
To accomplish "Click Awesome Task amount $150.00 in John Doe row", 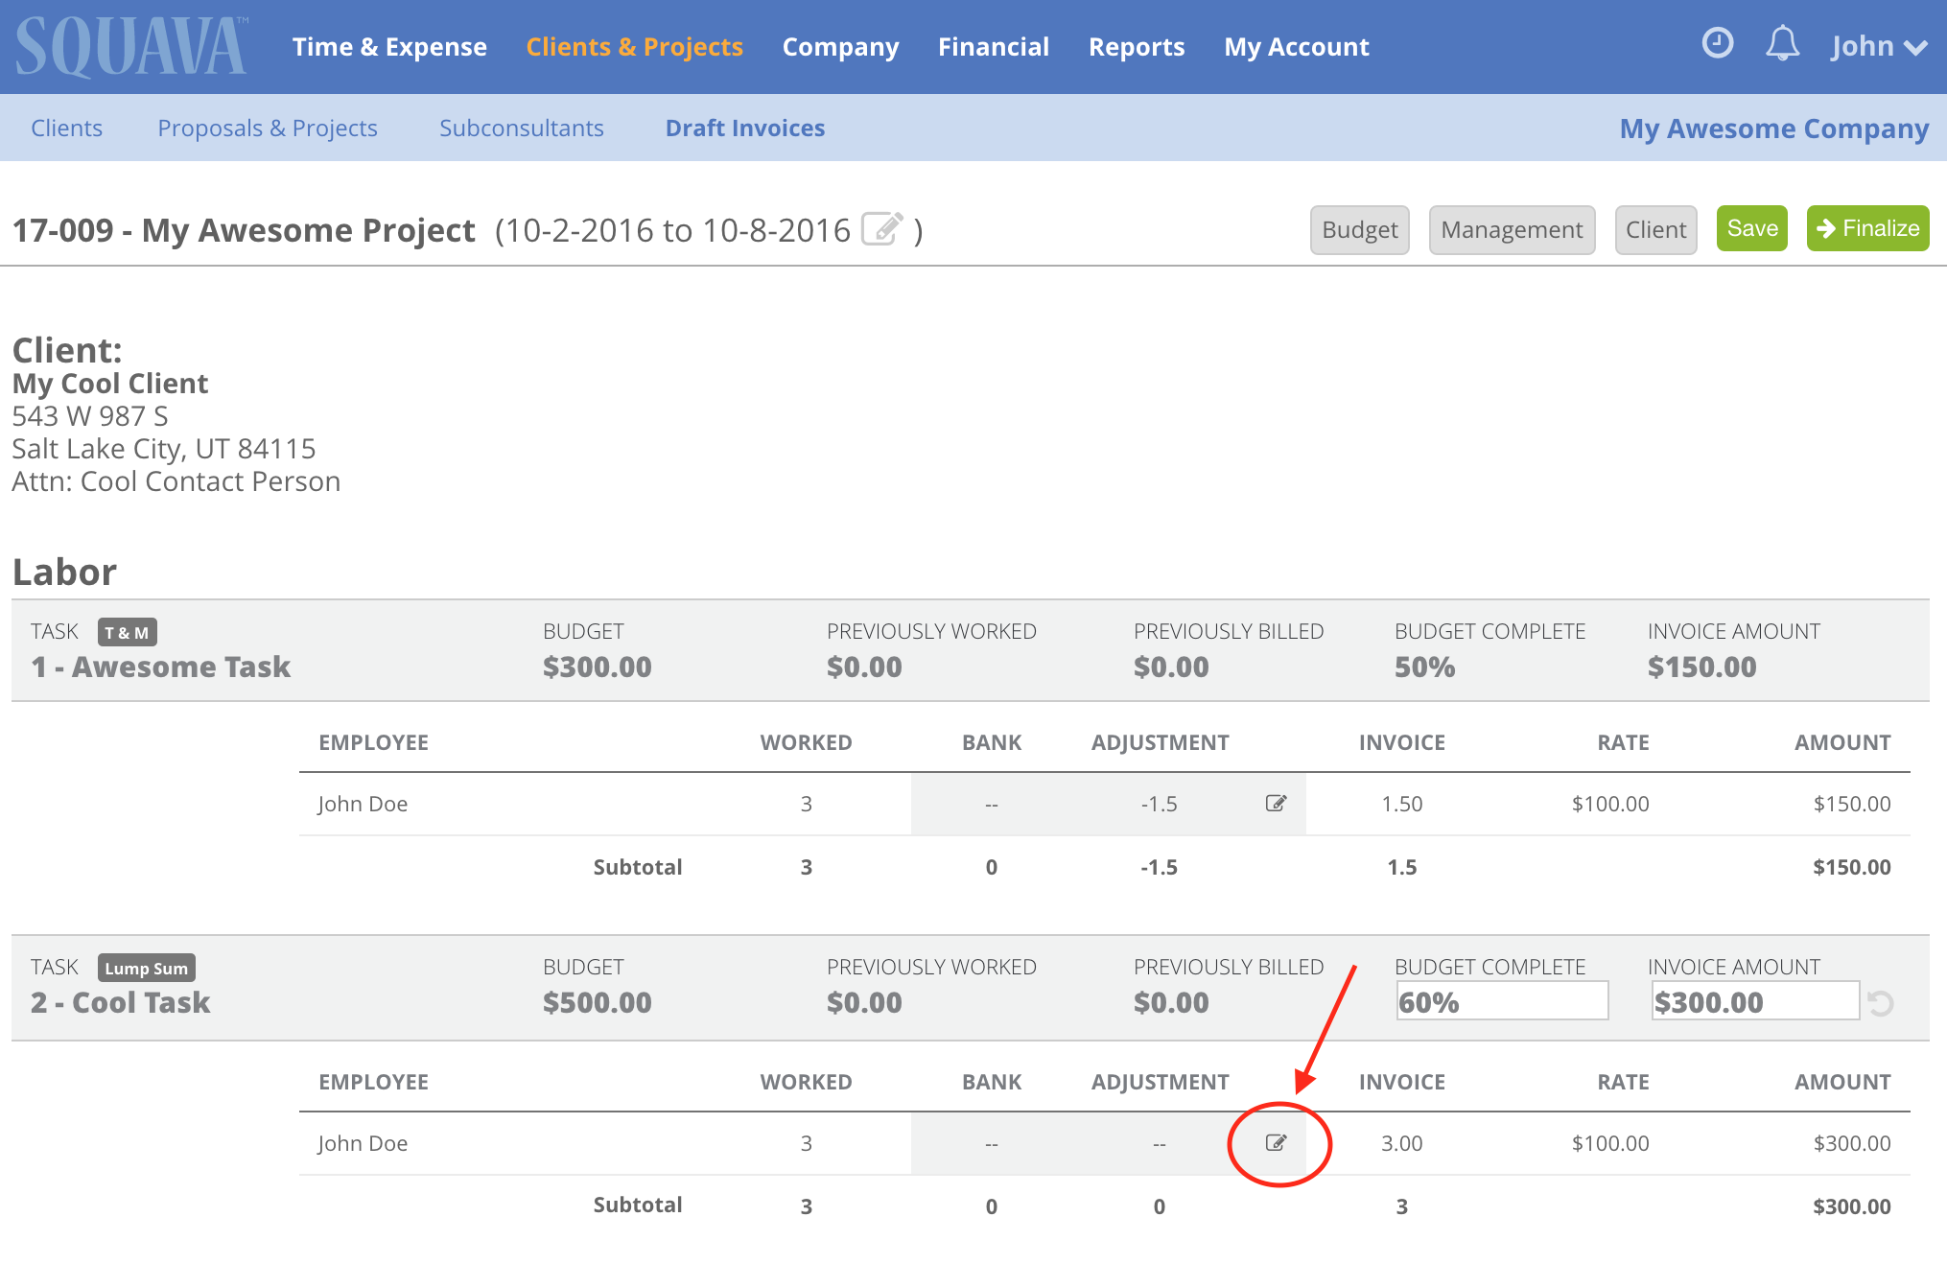I will tap(1851, 804).
